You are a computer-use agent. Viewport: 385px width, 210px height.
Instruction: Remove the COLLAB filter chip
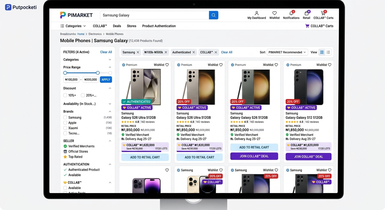(x=216, y=52)
